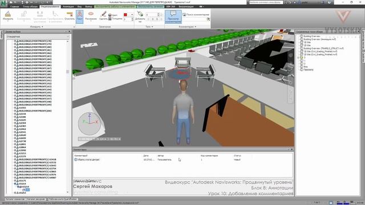
Task: Expand the 65253 tree node
Action: [15, 192]
